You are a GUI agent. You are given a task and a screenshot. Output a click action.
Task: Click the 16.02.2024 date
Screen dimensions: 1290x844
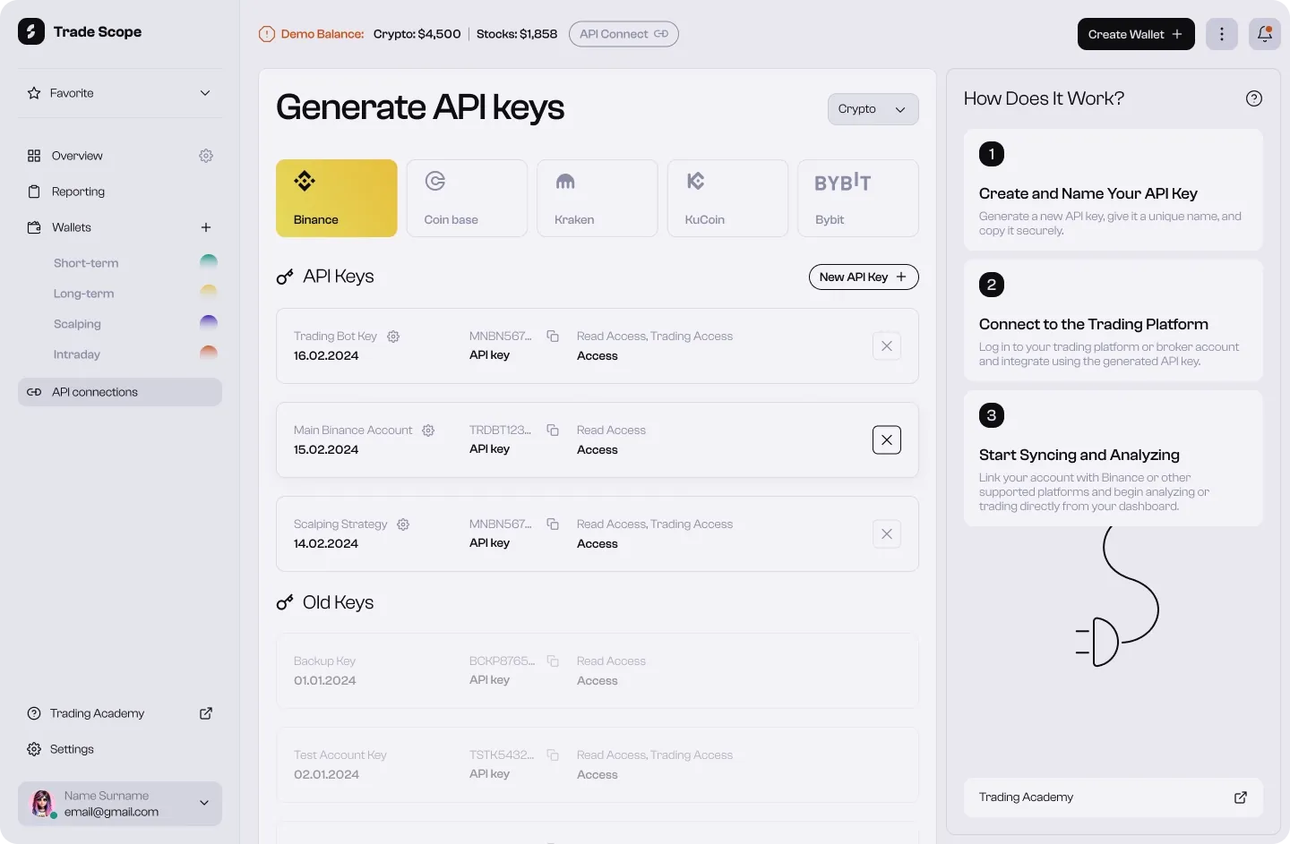[326, 356]
